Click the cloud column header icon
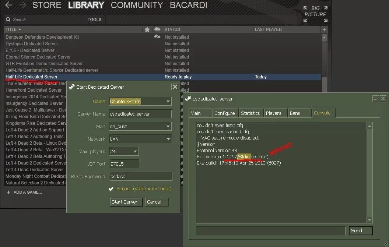The image size is (389, 247). click(x=157, y=29)
